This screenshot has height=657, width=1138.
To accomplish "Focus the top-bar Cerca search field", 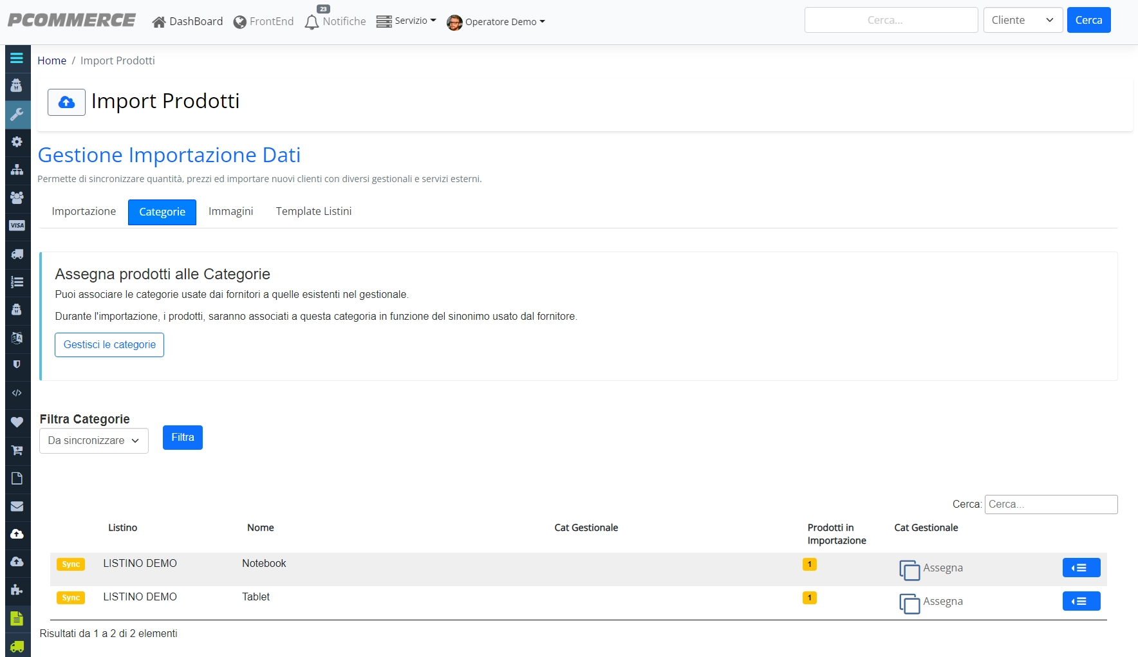I will pyautogui.click(x=891, y=20).
